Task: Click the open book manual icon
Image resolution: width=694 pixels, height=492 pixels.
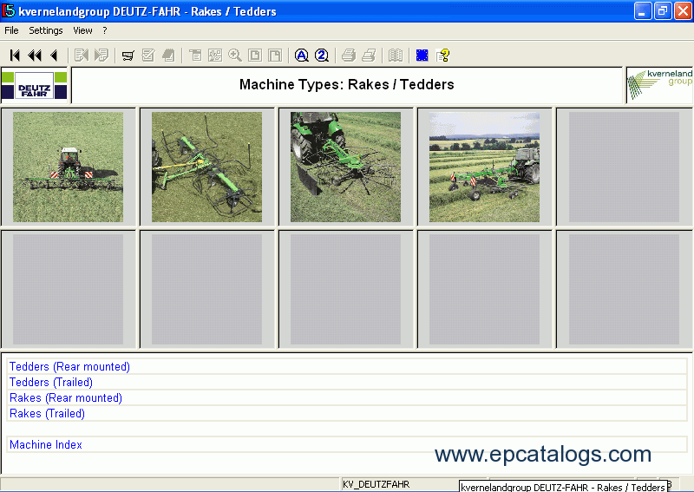Action: click(396, 56)
